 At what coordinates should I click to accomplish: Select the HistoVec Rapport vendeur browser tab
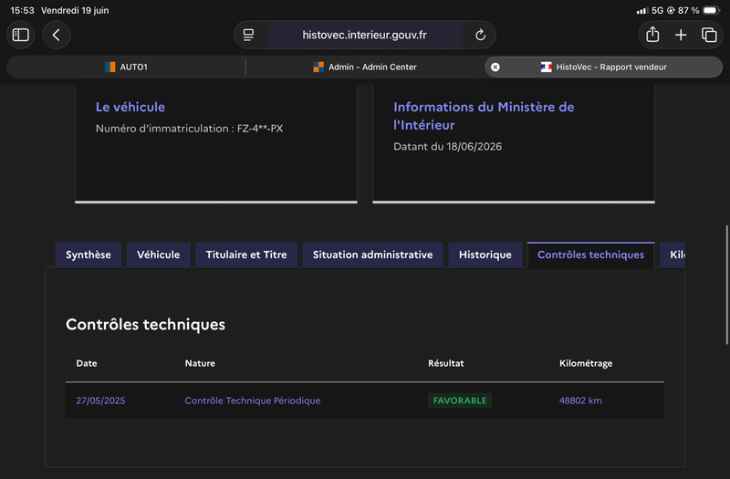click(604, 67)
